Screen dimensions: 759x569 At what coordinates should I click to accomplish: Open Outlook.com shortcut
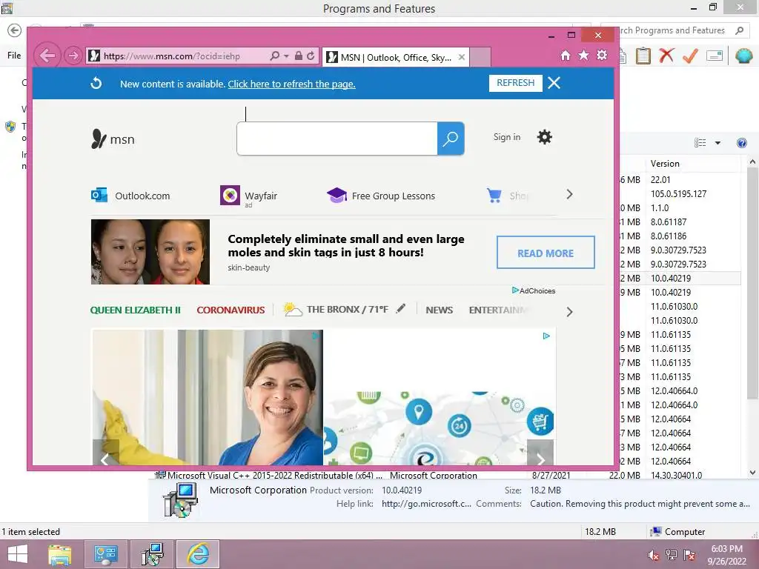(x=130, y=196)
